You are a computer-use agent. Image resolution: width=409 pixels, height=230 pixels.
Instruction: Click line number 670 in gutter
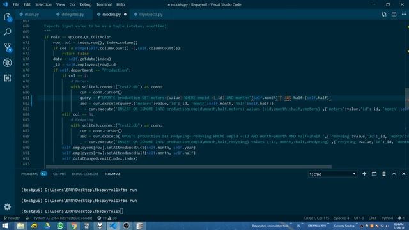coord(26,37)
